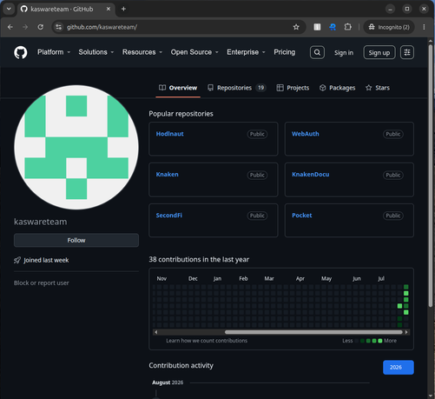This screenshot has width=435, height=399.
Task: Open the Knaken repository
Action: point(167,175)
